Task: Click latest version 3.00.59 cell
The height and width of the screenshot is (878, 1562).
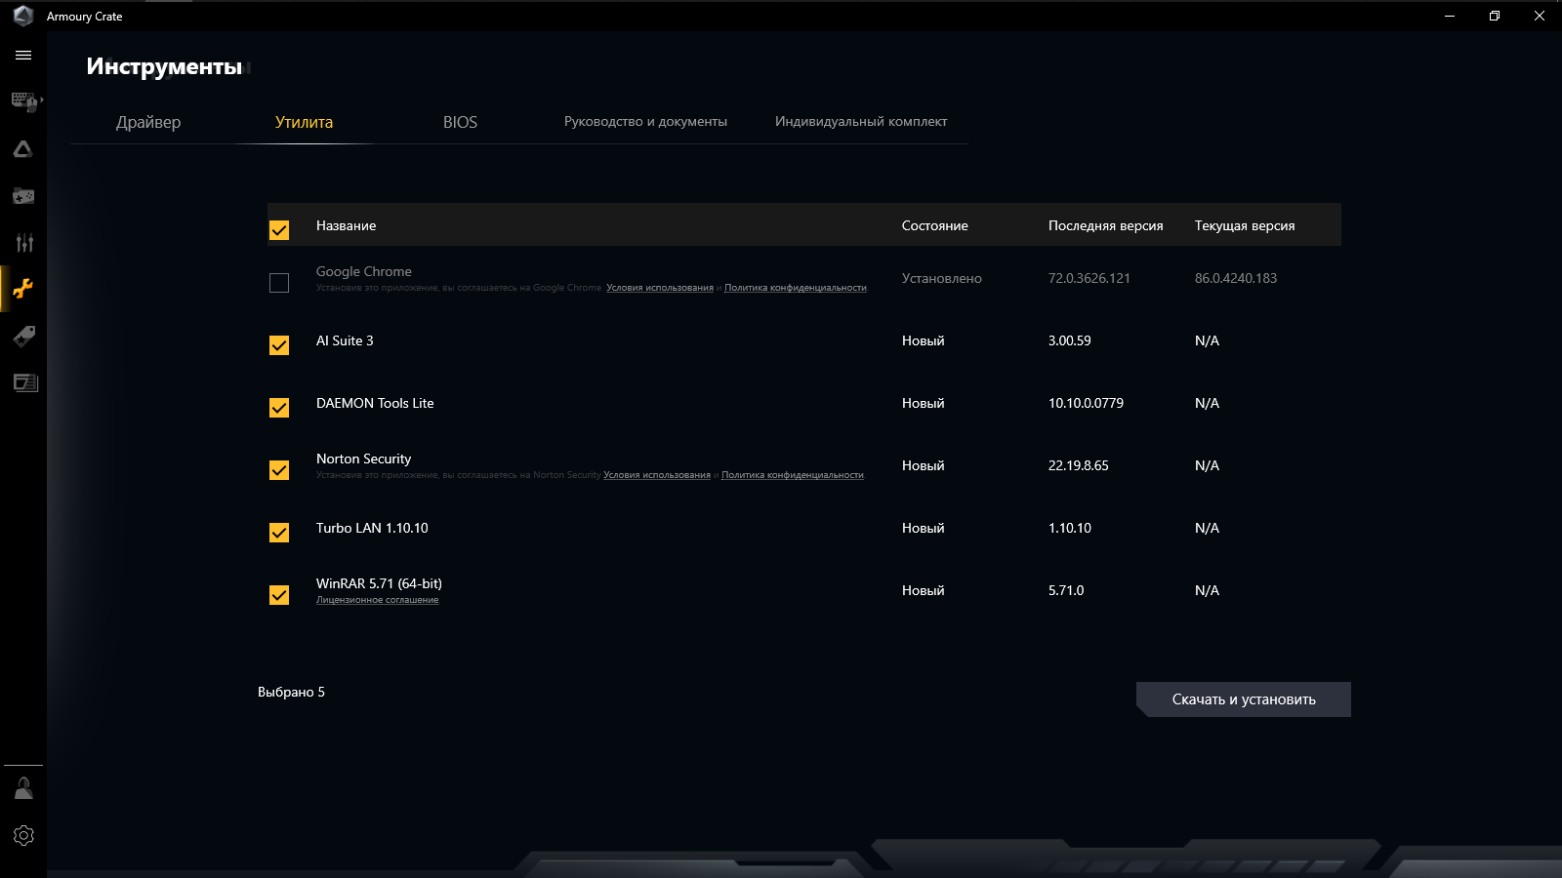Action: click(1070, 340)
